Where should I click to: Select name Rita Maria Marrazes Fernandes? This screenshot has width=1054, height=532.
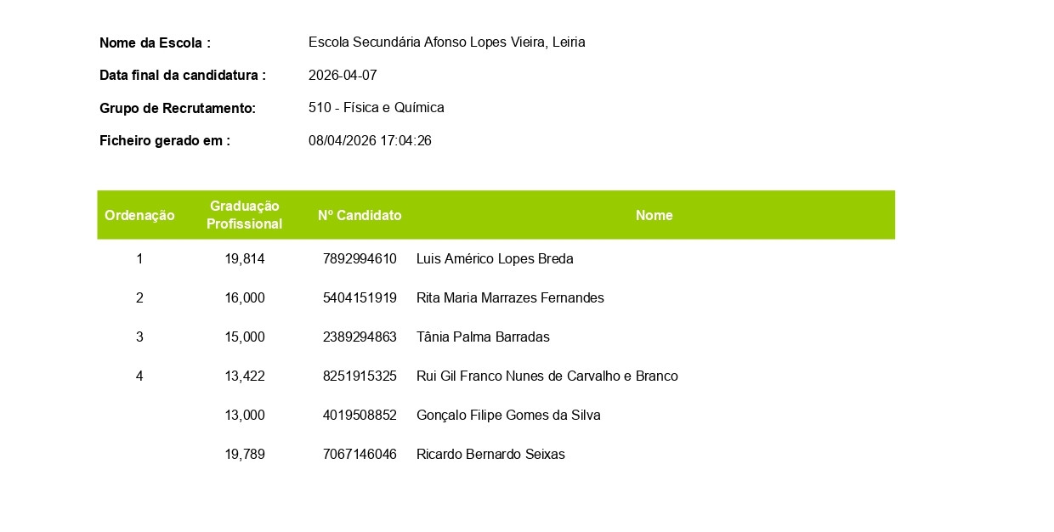click(510, 298)
